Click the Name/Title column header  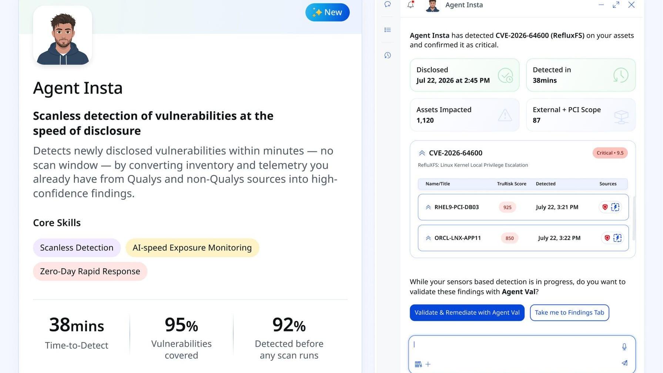click(x=438, y=184)
